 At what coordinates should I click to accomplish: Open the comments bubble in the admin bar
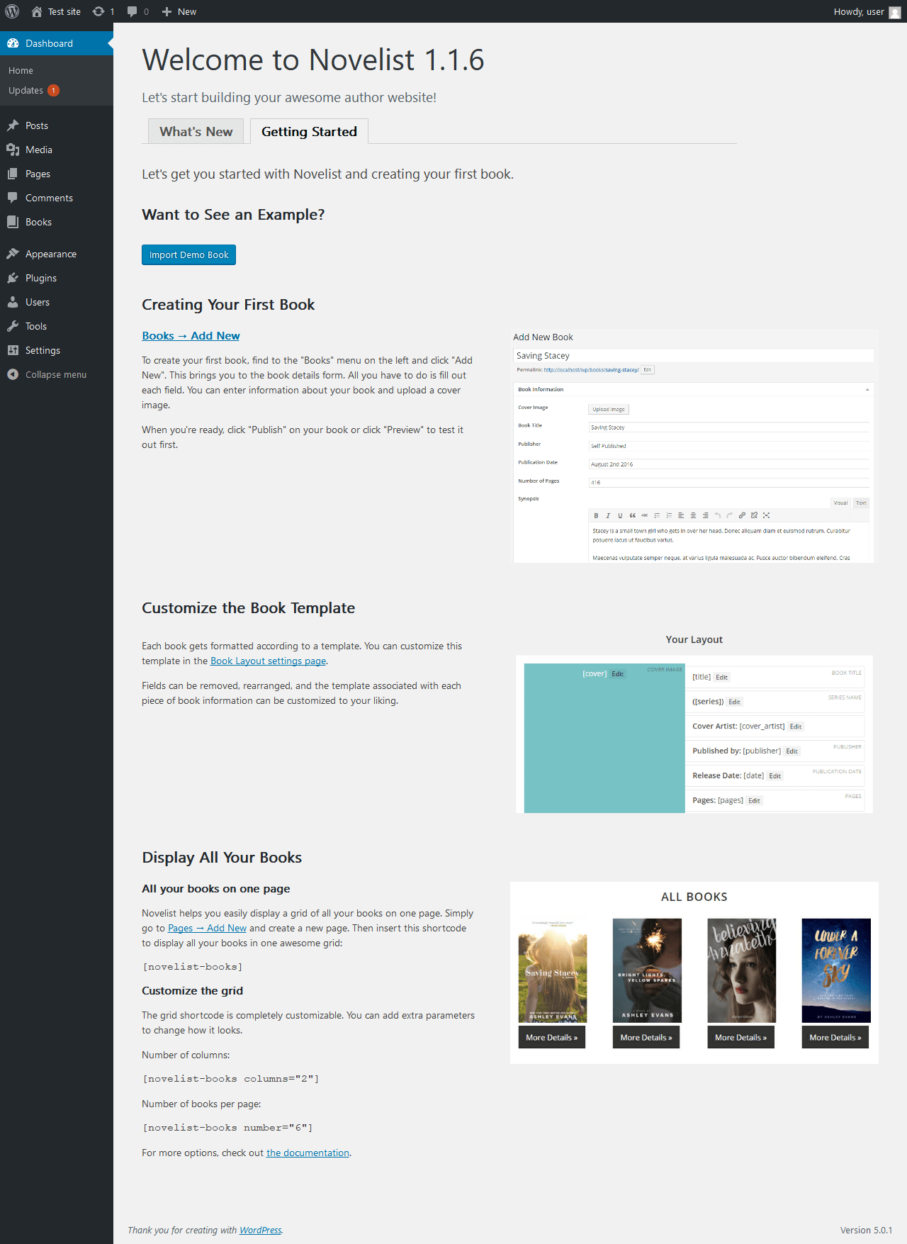(x=133, y=11)
